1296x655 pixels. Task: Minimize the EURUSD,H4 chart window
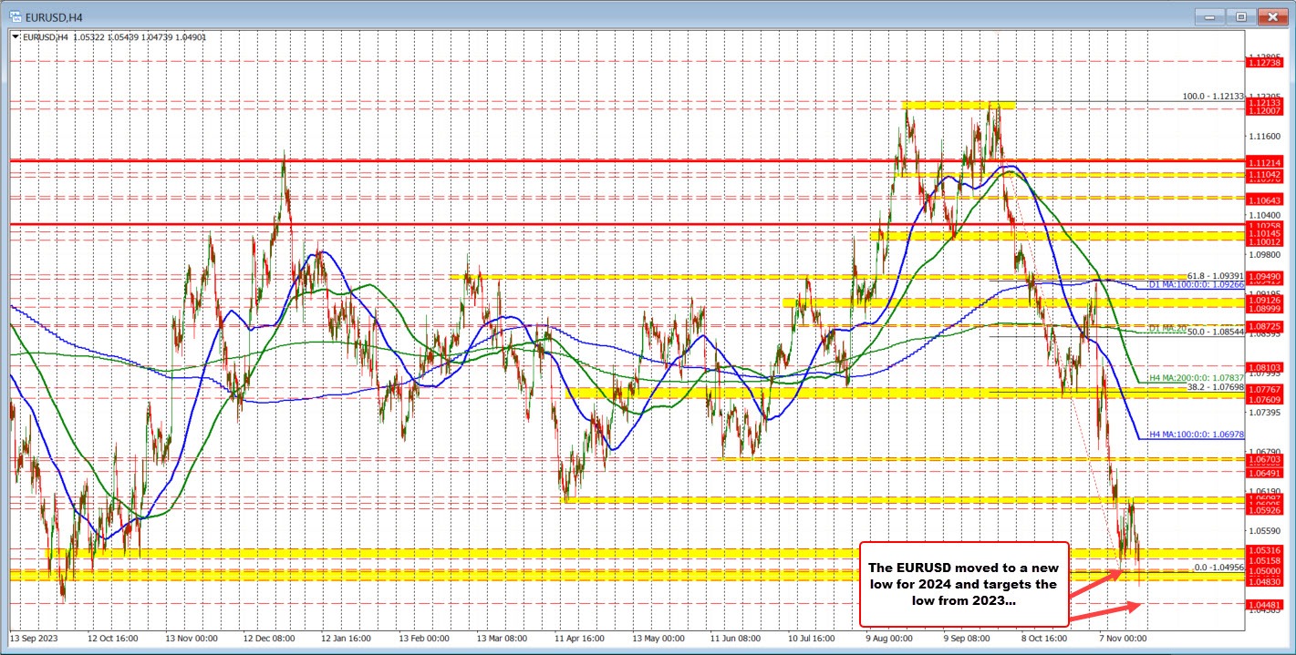[1208, 15]
